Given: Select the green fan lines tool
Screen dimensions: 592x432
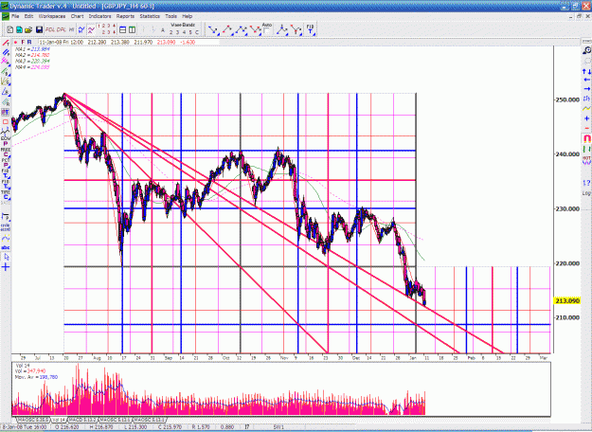Looking at the screenshot, I should 6,71.
